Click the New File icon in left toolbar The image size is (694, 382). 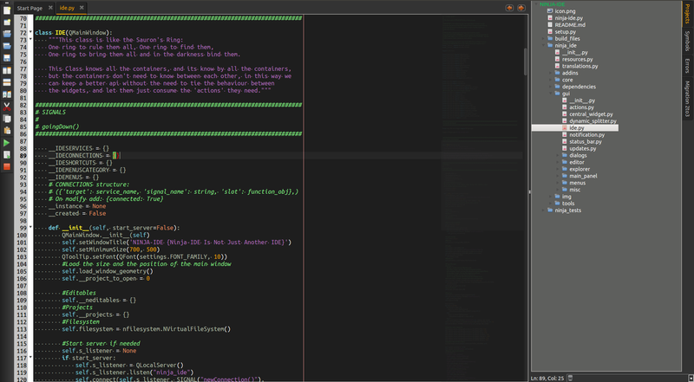click(x=7, y=10)
